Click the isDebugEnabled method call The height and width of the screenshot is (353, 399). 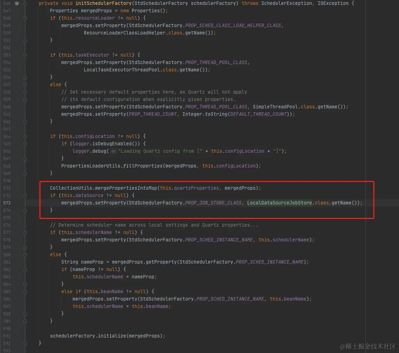pyautogui.click(x=112, y=144)
